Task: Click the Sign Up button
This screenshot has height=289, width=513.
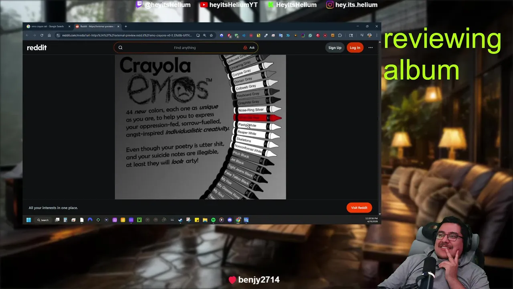Action: [x=335, y=47]
